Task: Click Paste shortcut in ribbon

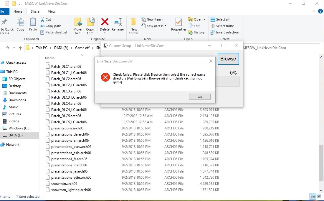Action: pyautogui.click(x=54, y=32)
